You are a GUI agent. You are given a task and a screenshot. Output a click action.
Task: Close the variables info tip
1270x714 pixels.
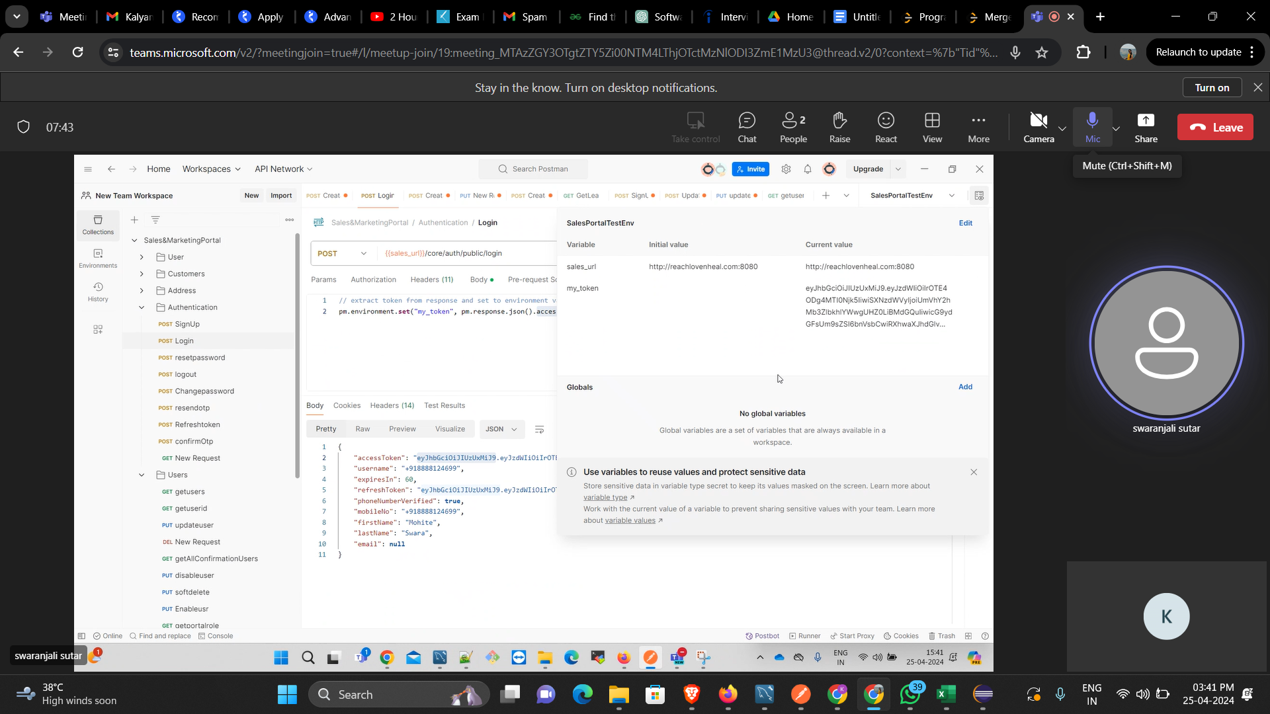974,472
